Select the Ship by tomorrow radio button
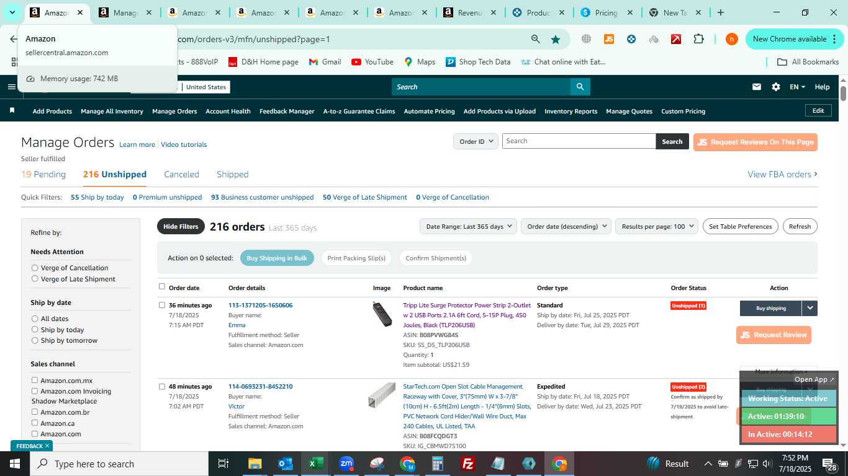This screenshot has width=848, height=476. (x=35, y=340)
